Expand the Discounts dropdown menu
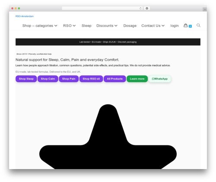The height and width of the screenshot is (182, 216). (107, 26)
